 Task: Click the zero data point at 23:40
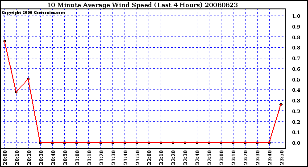269,143
